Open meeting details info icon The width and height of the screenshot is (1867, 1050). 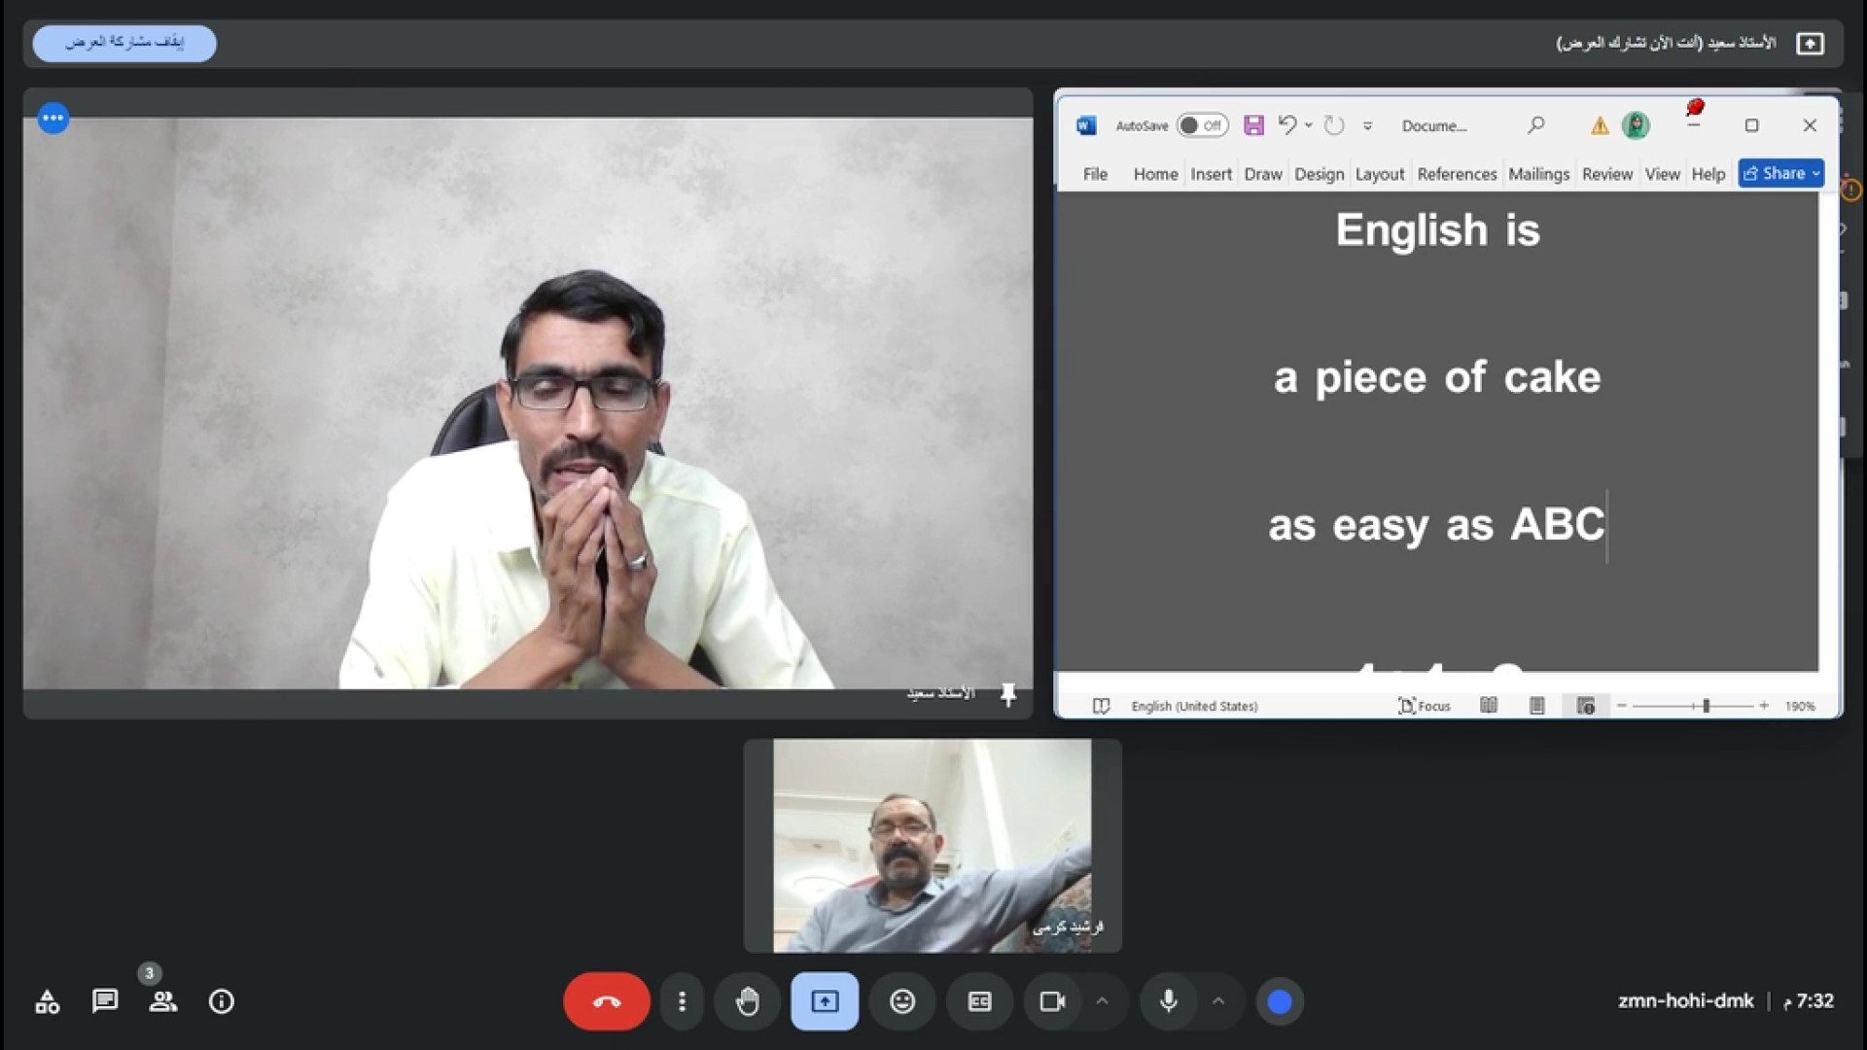pyautogui.click(x=222, y=1001)
